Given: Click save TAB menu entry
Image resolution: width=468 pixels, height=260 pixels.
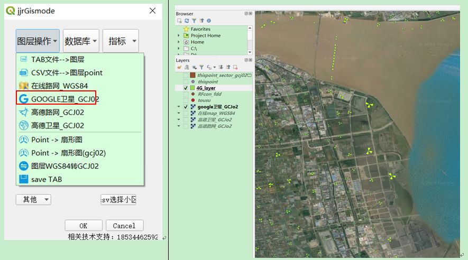Looking at the screenshot, I should coord(80,179).
